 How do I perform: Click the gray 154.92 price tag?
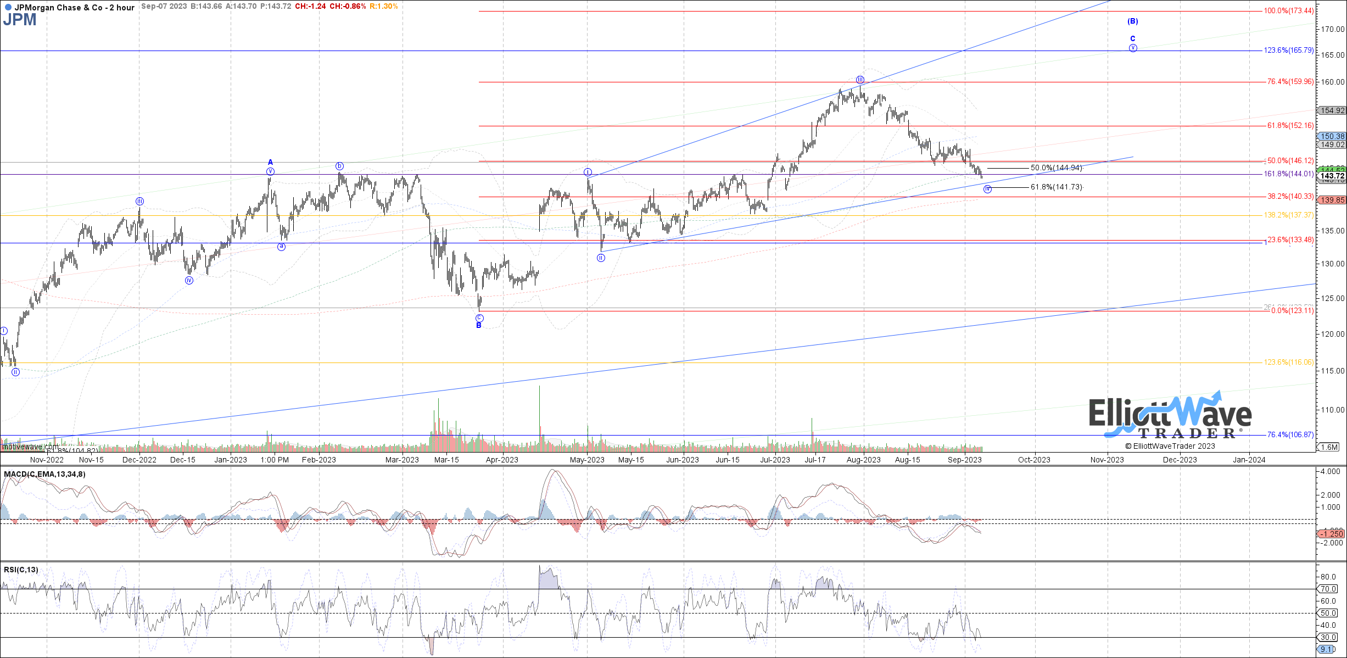point(1332,110)
